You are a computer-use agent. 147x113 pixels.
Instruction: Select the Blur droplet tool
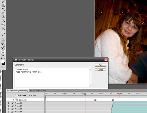[x=3, y=20]
